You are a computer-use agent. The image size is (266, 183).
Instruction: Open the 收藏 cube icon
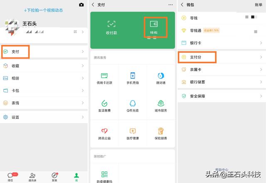tap(5, 66)
